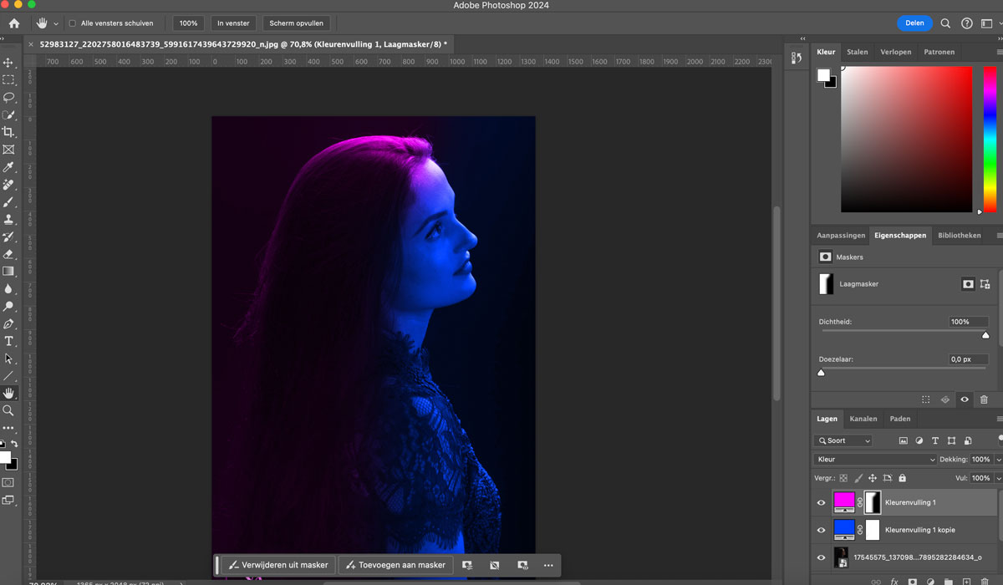This screenshot has width=1003, height=585.
Task: Click the blue Delen button
Action: pyautogui.click(x=914, y=23)
